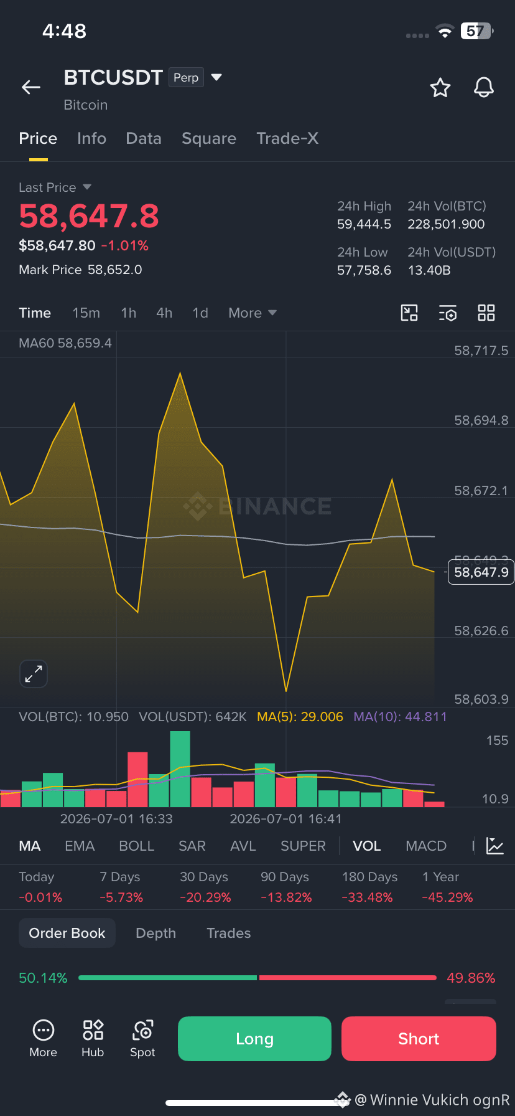Select 4h chart interval

point(164,313)
